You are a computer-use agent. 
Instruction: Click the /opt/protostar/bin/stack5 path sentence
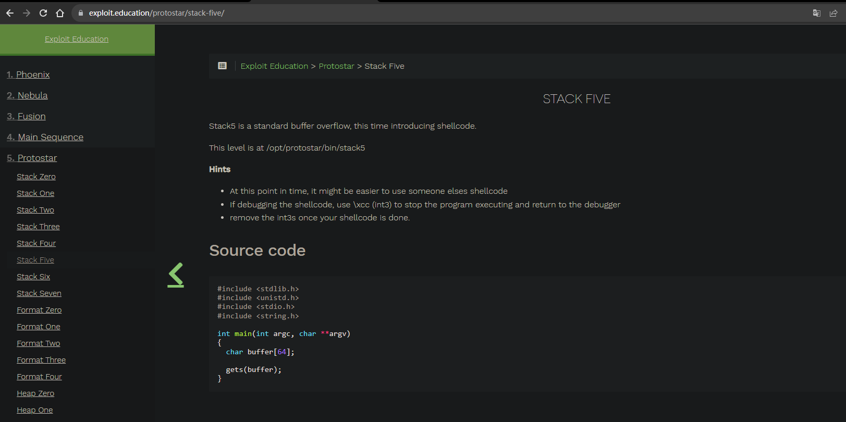click(287, 148)
